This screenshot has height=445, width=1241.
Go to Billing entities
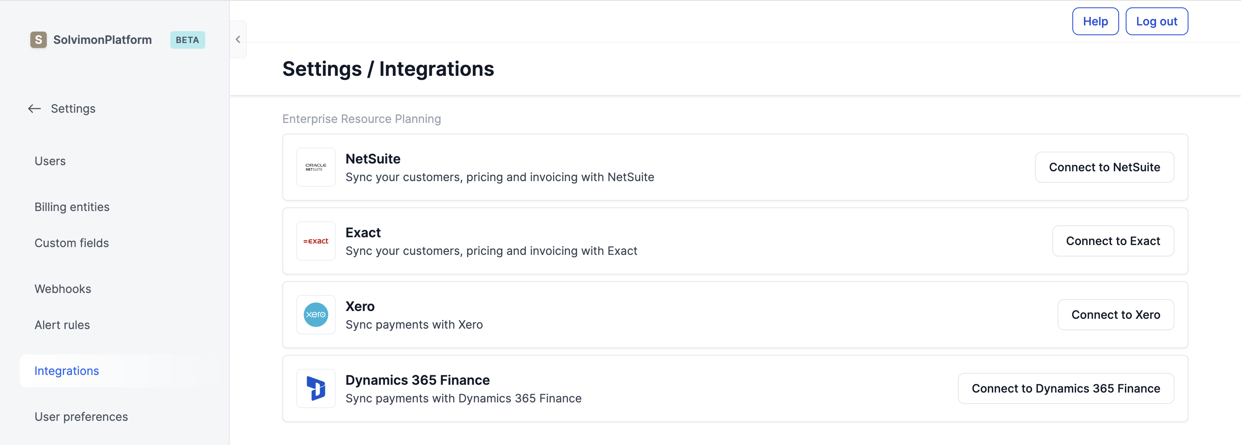[x=72, y=207]
